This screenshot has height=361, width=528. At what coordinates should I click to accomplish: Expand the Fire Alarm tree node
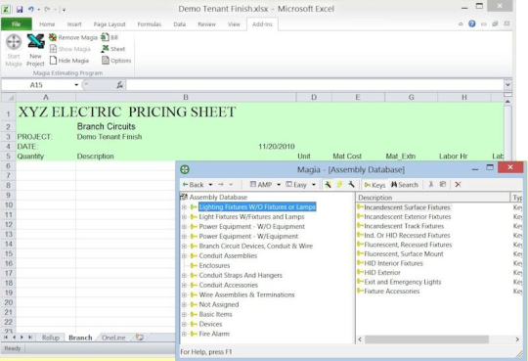[184, 334]
